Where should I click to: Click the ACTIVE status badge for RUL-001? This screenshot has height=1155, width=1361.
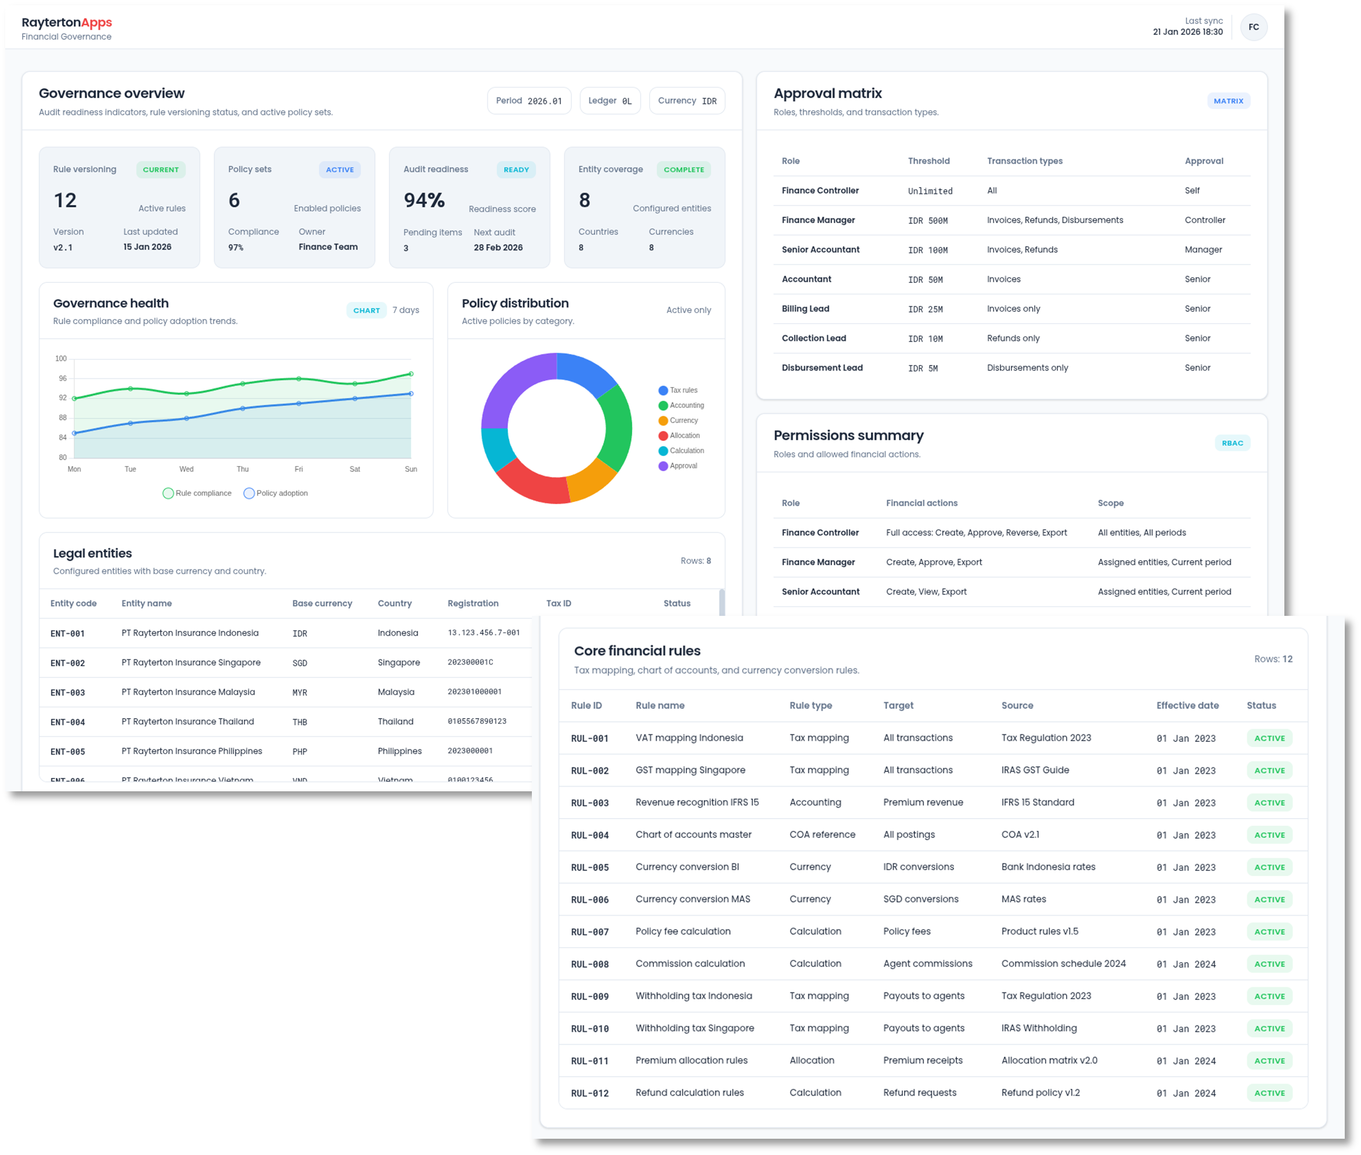coord(1269,738)
